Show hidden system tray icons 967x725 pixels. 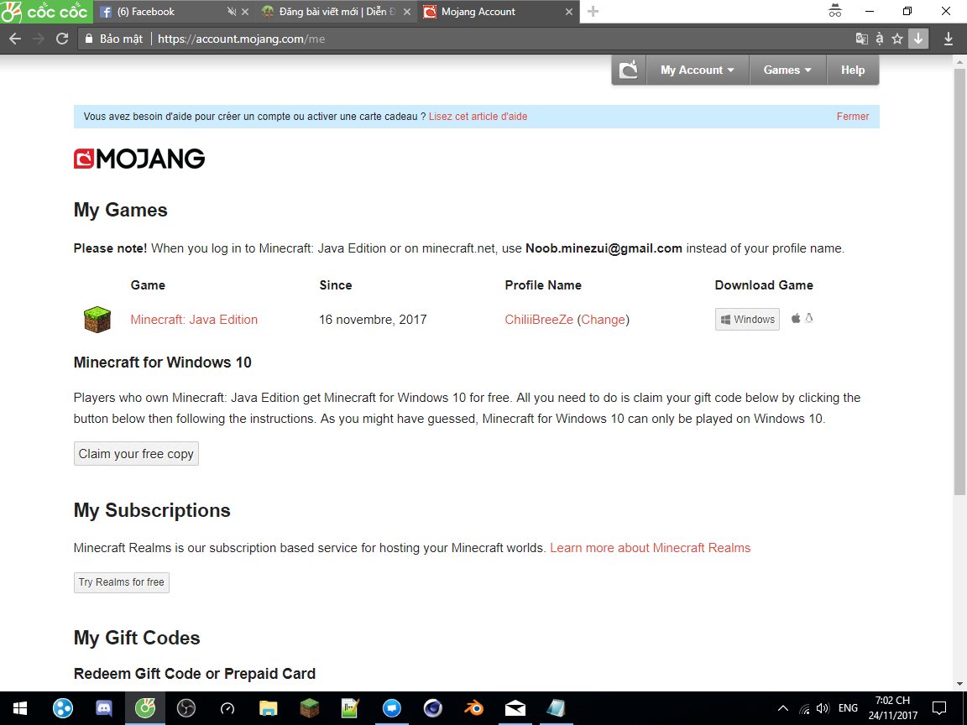coord(783,708)
